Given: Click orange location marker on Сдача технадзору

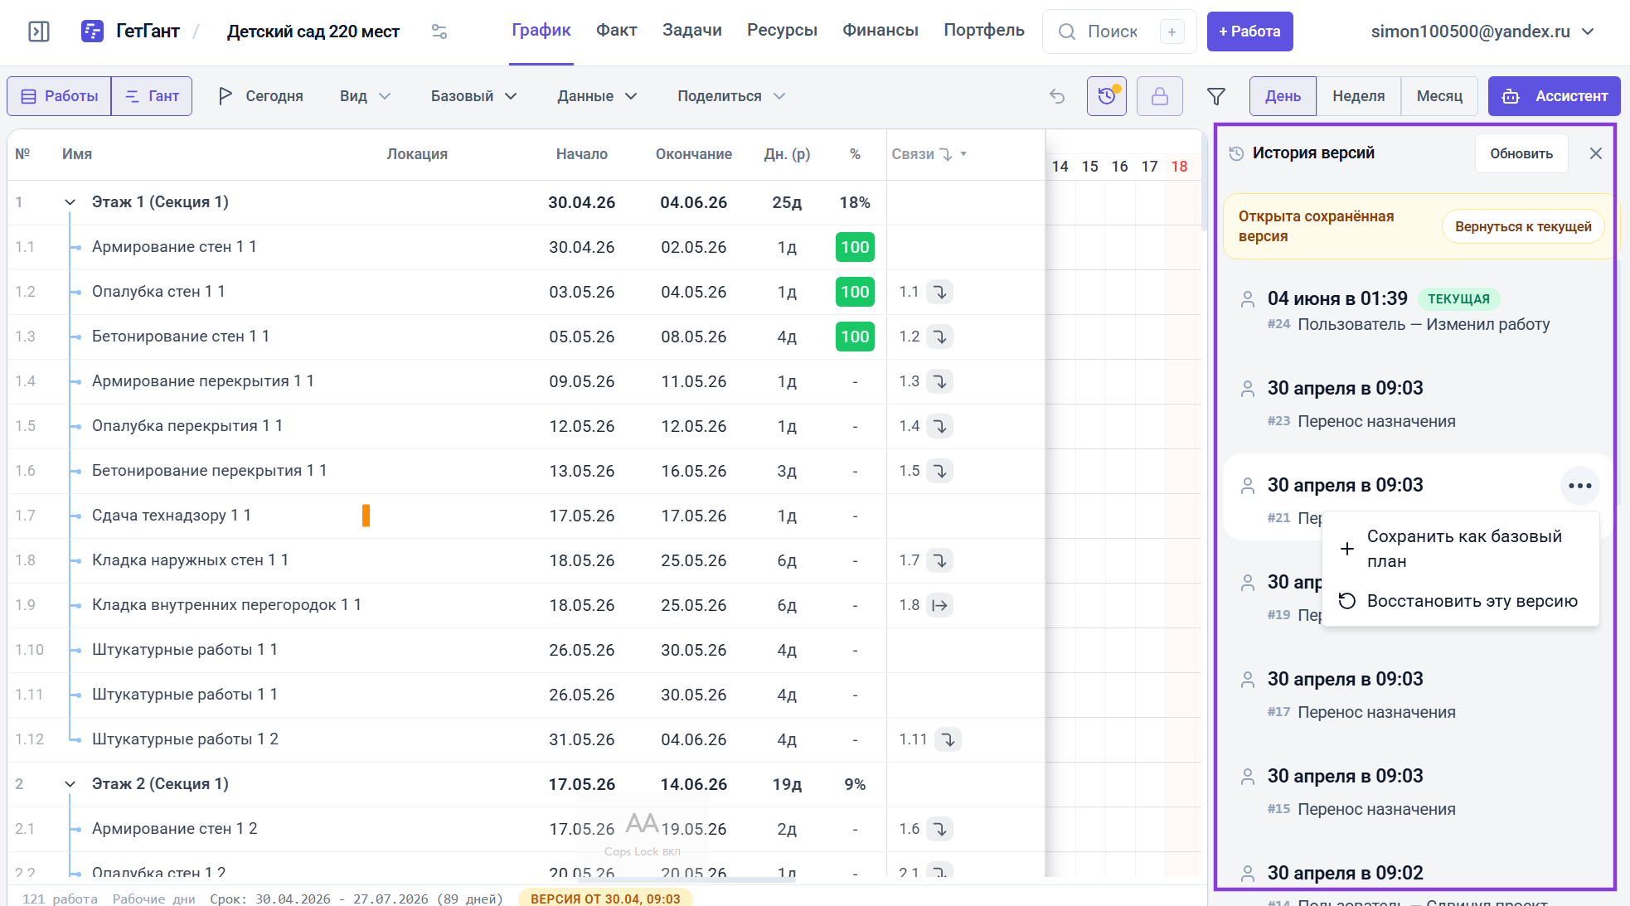Looking at the screenshot, I should click(x=366, y=516).
